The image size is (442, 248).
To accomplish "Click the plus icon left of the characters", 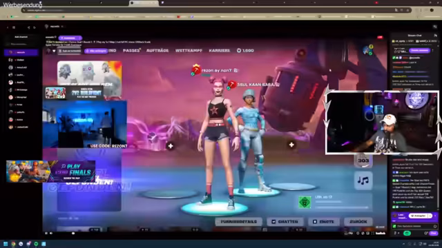I will (171, 146).
